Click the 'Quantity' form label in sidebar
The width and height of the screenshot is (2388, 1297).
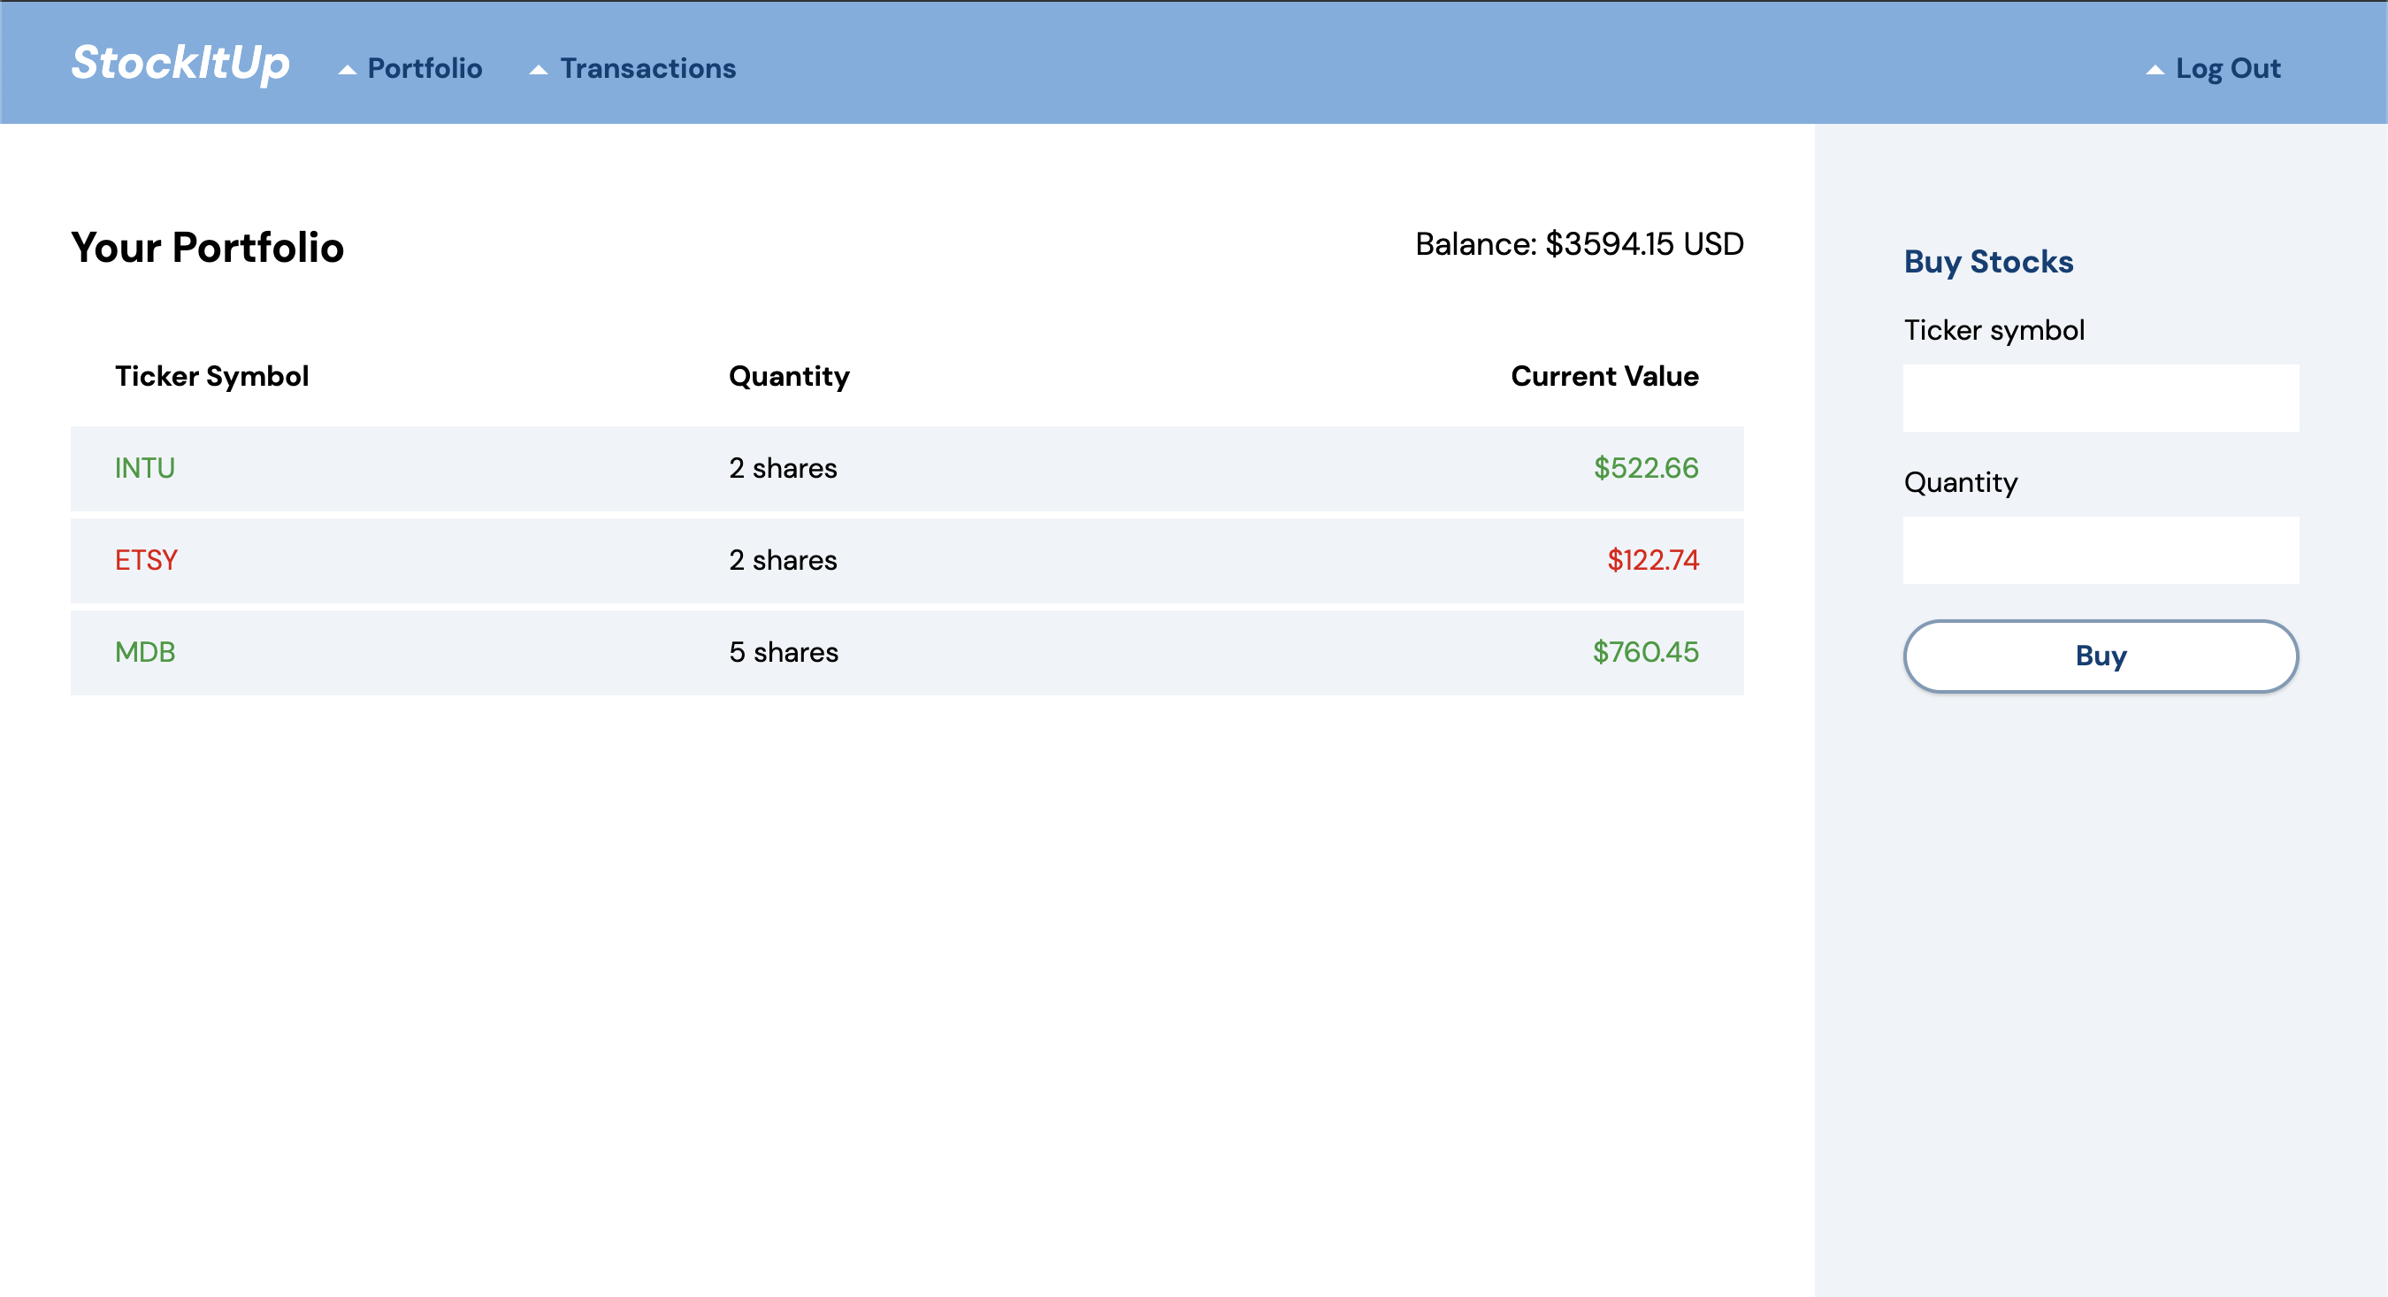point(1961,482)
